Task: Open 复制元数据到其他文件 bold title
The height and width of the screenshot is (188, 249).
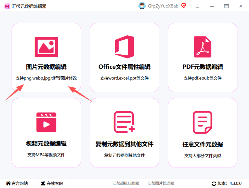Action: click(124, 144)
